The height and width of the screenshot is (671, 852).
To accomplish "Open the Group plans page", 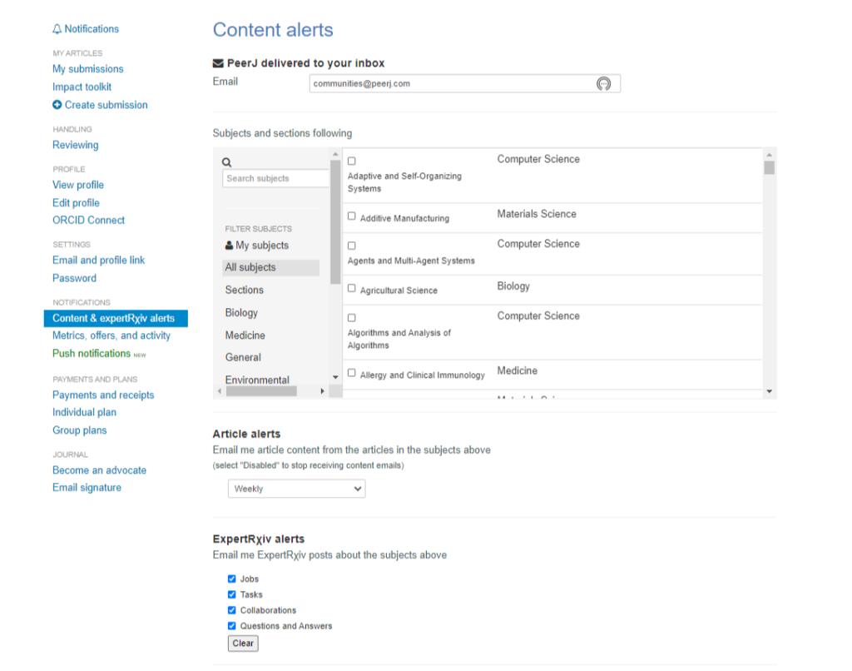I will [x=80, y=430].
